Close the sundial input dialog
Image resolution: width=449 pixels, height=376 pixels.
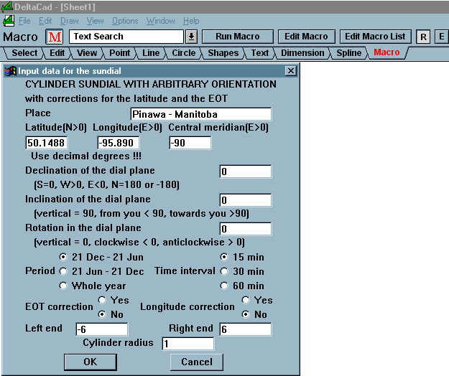pyautogui.click(x=290, y=71)
